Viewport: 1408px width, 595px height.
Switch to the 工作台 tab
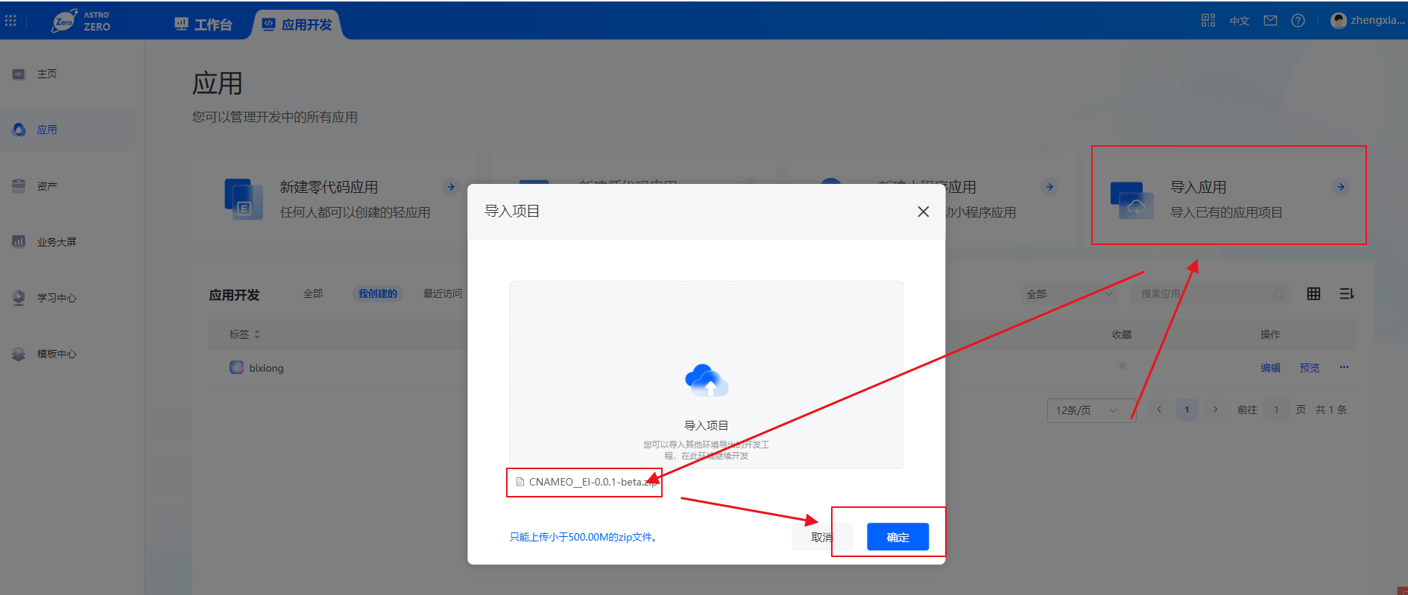(203, 25)
